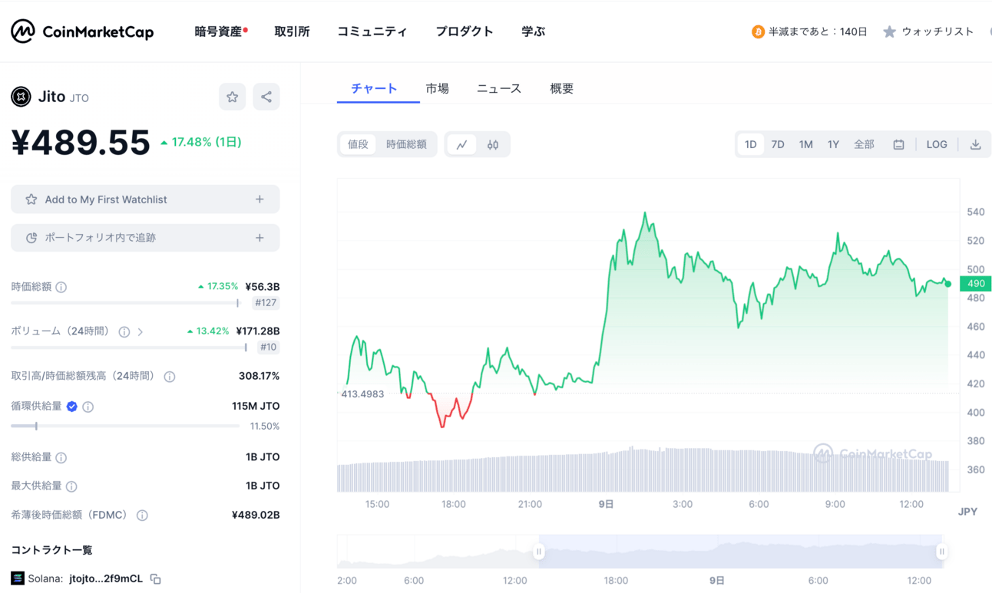
Task: Switch to the チャート tab
Action: pos(375,88)
